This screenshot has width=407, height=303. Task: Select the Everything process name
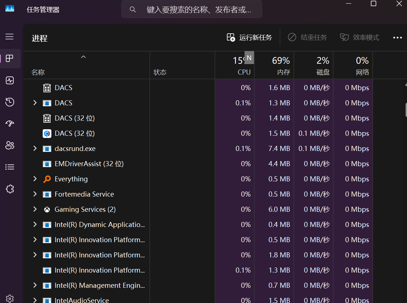(71, 179)
